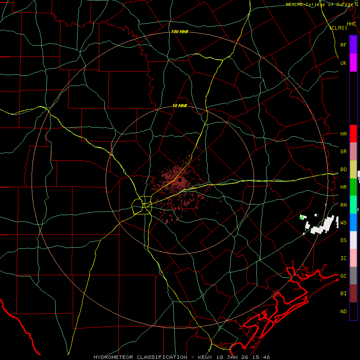Click the "HHC" product label
Viewport: 360px width, 360px height.
click(351, 24)
